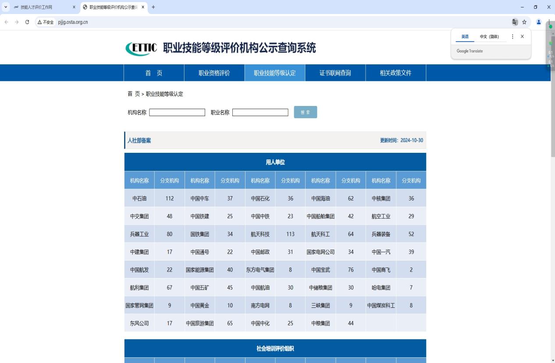Bookmark this page with star icon
This screenshot has width=555, height=363.
[x=524, y=22]
